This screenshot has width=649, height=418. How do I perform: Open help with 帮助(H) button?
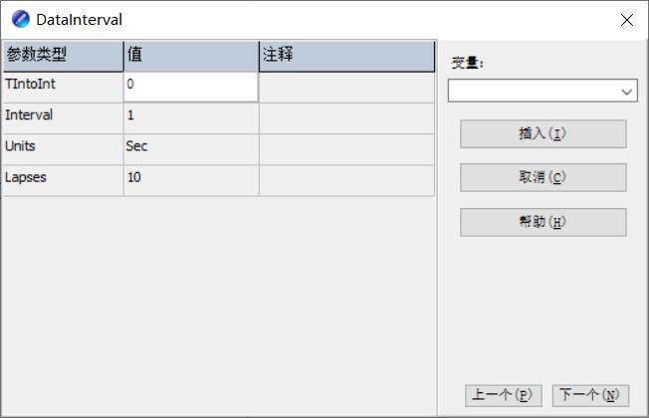coord(542,222)
